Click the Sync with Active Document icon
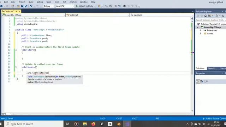This screenshot has height=127, width=226. (223, 16)
